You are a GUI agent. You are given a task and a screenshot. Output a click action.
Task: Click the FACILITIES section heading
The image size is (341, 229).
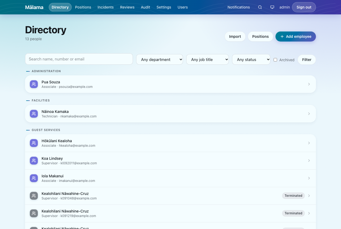(x=41, y=100)
